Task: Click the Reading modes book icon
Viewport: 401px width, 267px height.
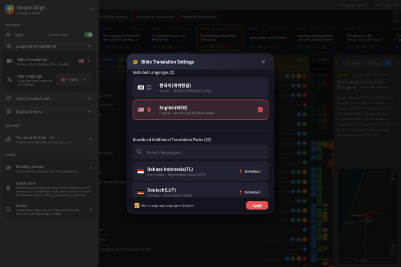Action: (x=8, y=168)
